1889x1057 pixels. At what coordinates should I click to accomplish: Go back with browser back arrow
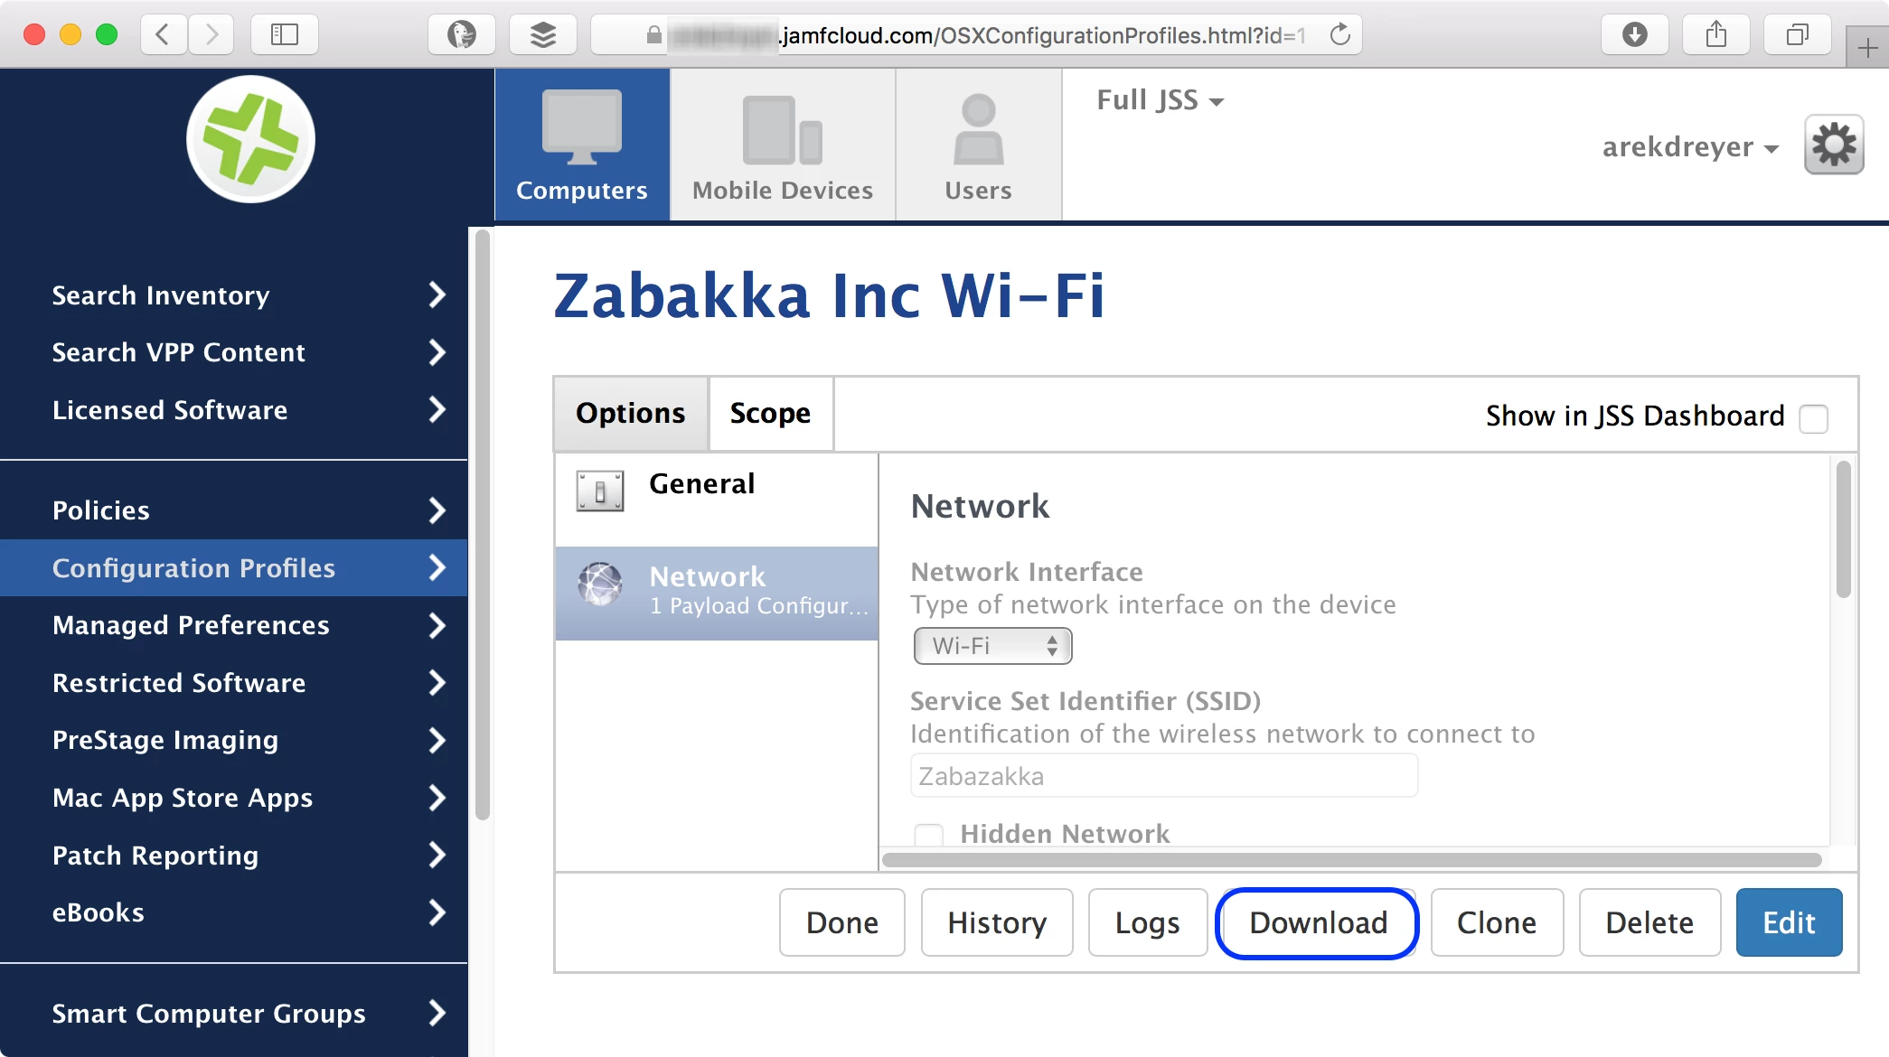(x=164, y=35)
